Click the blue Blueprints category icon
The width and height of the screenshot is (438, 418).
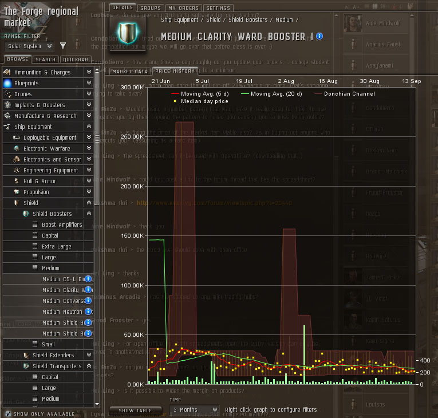coord(7,83)
